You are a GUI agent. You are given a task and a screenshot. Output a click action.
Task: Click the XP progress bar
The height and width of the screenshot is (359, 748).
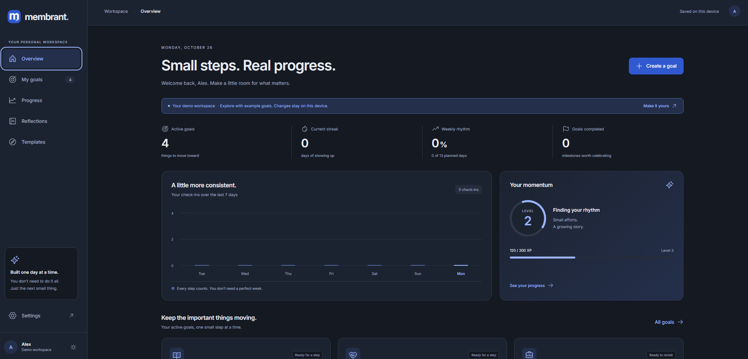pyautogui.click(x=592, y=257)
